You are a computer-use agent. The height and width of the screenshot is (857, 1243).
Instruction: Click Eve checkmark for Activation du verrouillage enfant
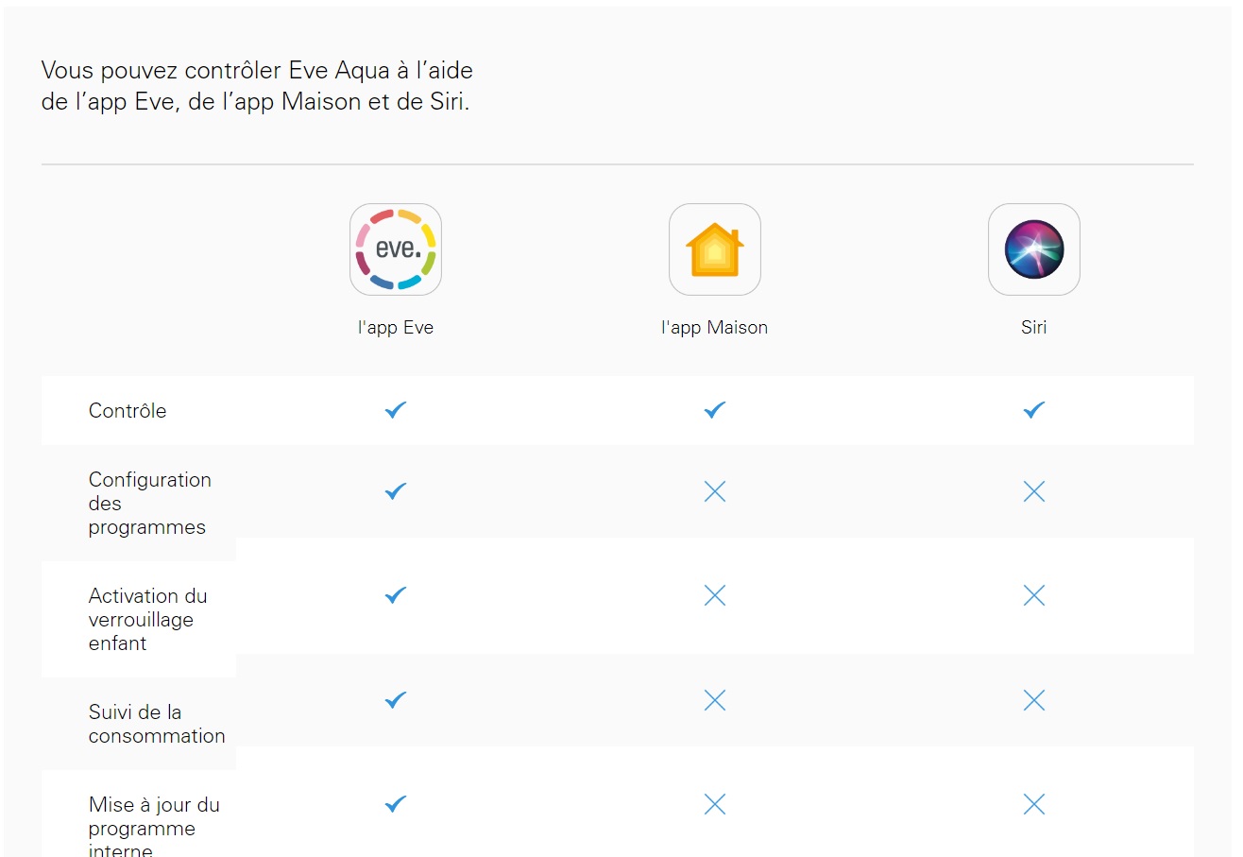[x=396, y=595]
